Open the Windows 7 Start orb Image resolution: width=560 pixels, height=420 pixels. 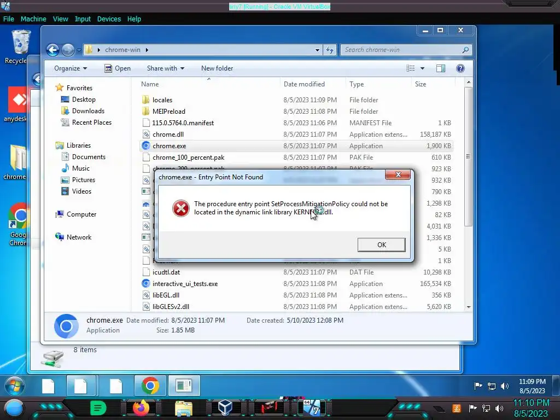click(x=15, y=386)
